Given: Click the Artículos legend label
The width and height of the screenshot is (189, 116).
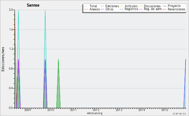Looking at the screenshot, I should pos(131,6).
